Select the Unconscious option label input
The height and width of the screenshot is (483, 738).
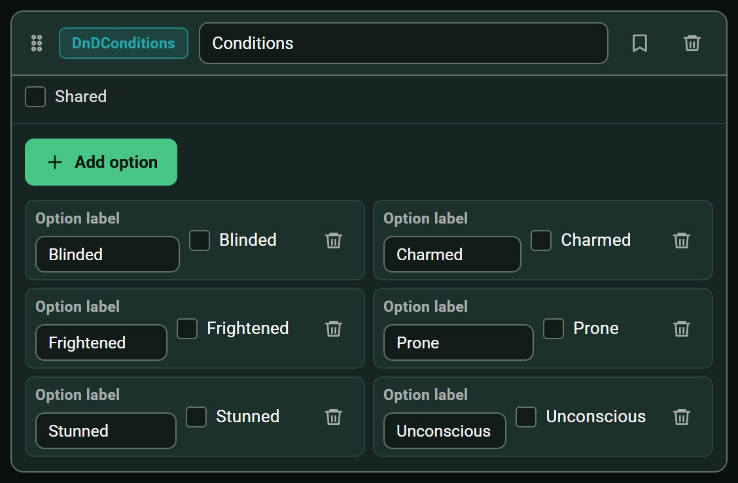tap(445, 431)
